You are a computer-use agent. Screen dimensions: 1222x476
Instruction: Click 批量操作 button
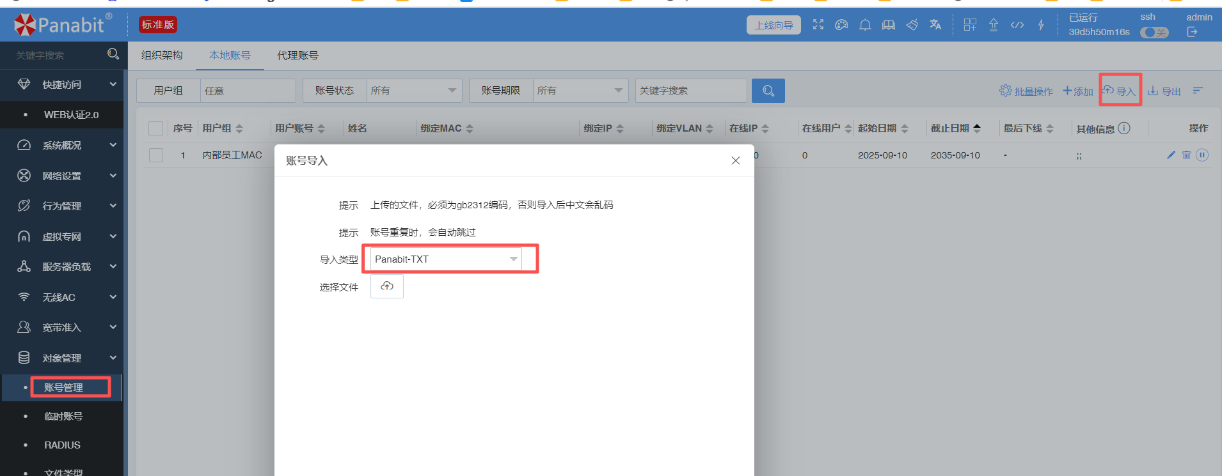coord(1026,91)
